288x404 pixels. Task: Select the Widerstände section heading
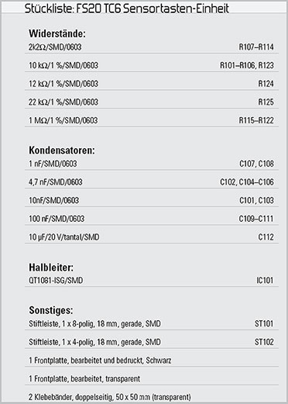point(57,33)
